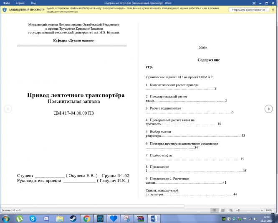The width and height of the screenshot is (278, 223).
Task: Open the Windows Start menu
Action: pos(6,218)
